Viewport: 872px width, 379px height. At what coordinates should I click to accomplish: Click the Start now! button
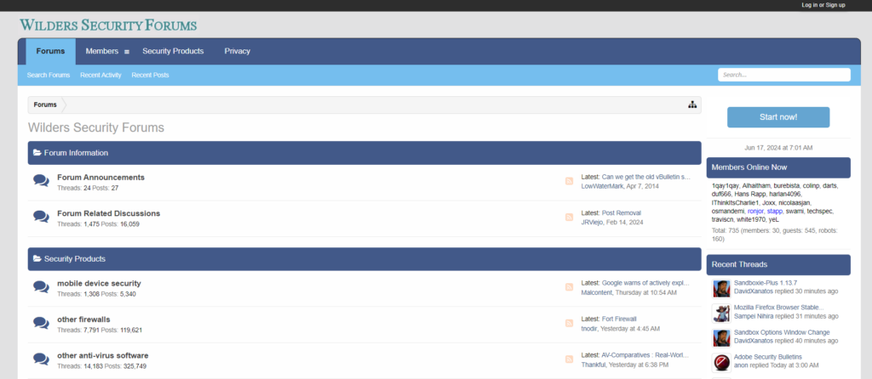[778, 117]
